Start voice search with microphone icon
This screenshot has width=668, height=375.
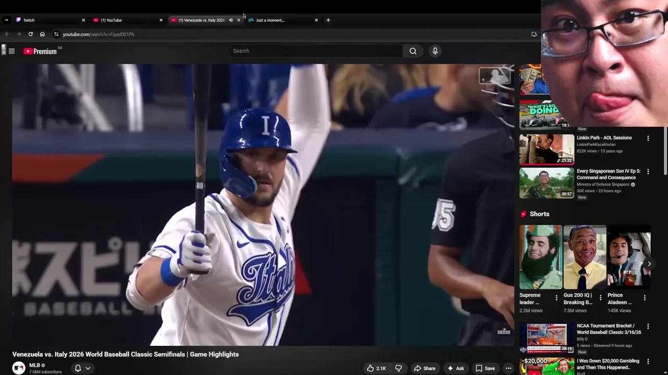(x=435, y=51)
